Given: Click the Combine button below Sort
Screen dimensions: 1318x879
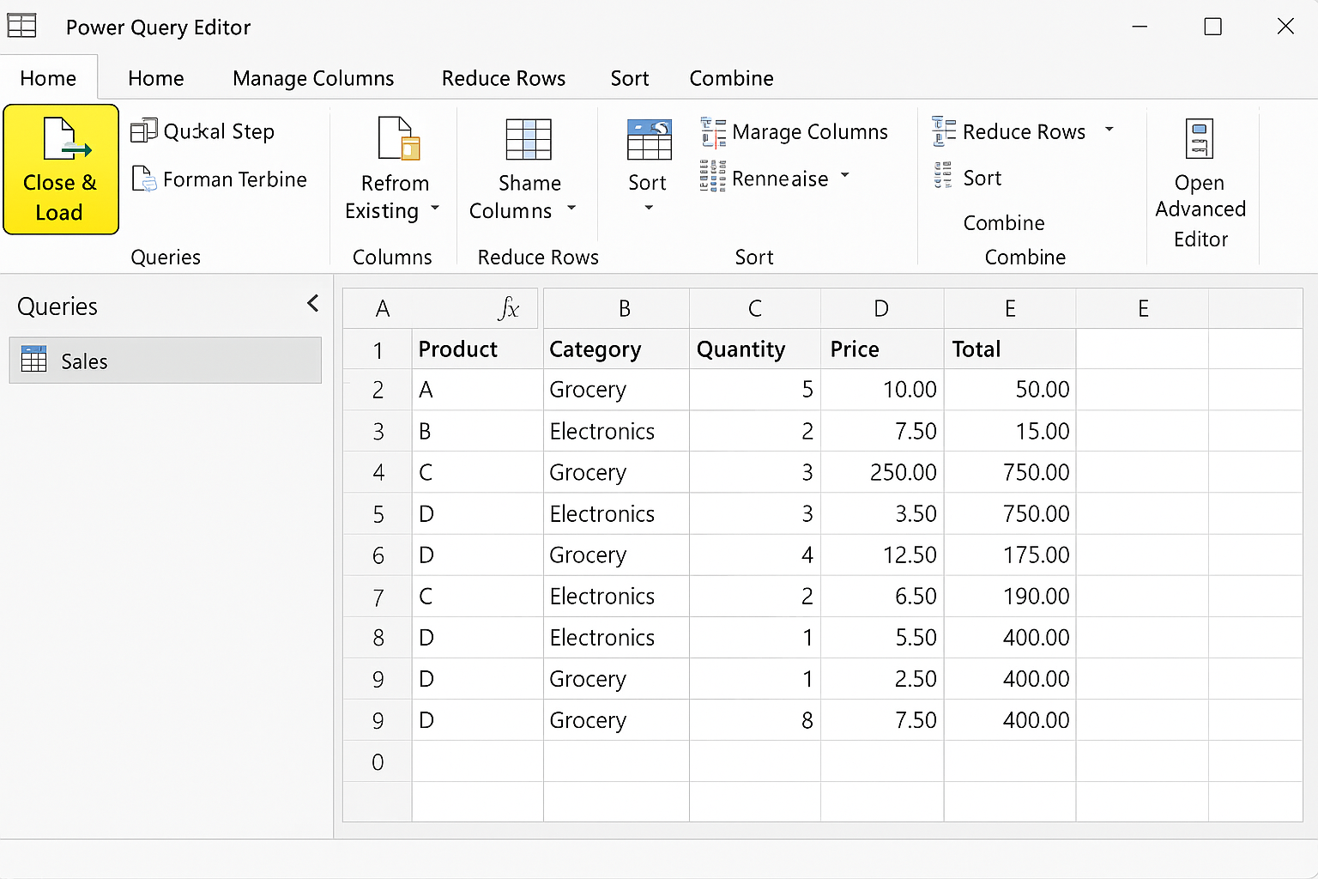Looking at the screenshot, I should pos(1004,223).
